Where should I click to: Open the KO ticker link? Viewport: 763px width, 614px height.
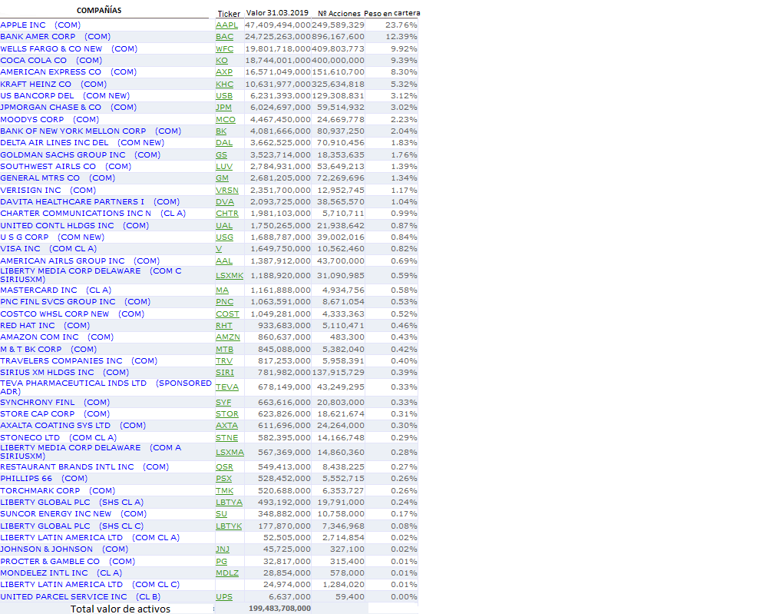tap(221, 61)
